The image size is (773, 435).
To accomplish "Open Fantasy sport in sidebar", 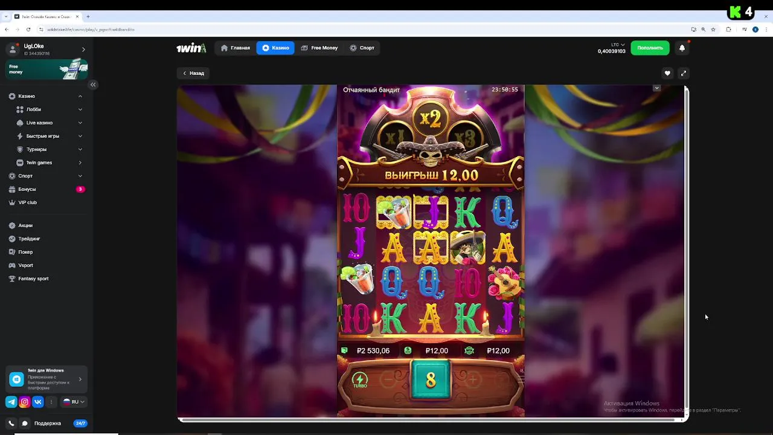I will click(46, 279).
